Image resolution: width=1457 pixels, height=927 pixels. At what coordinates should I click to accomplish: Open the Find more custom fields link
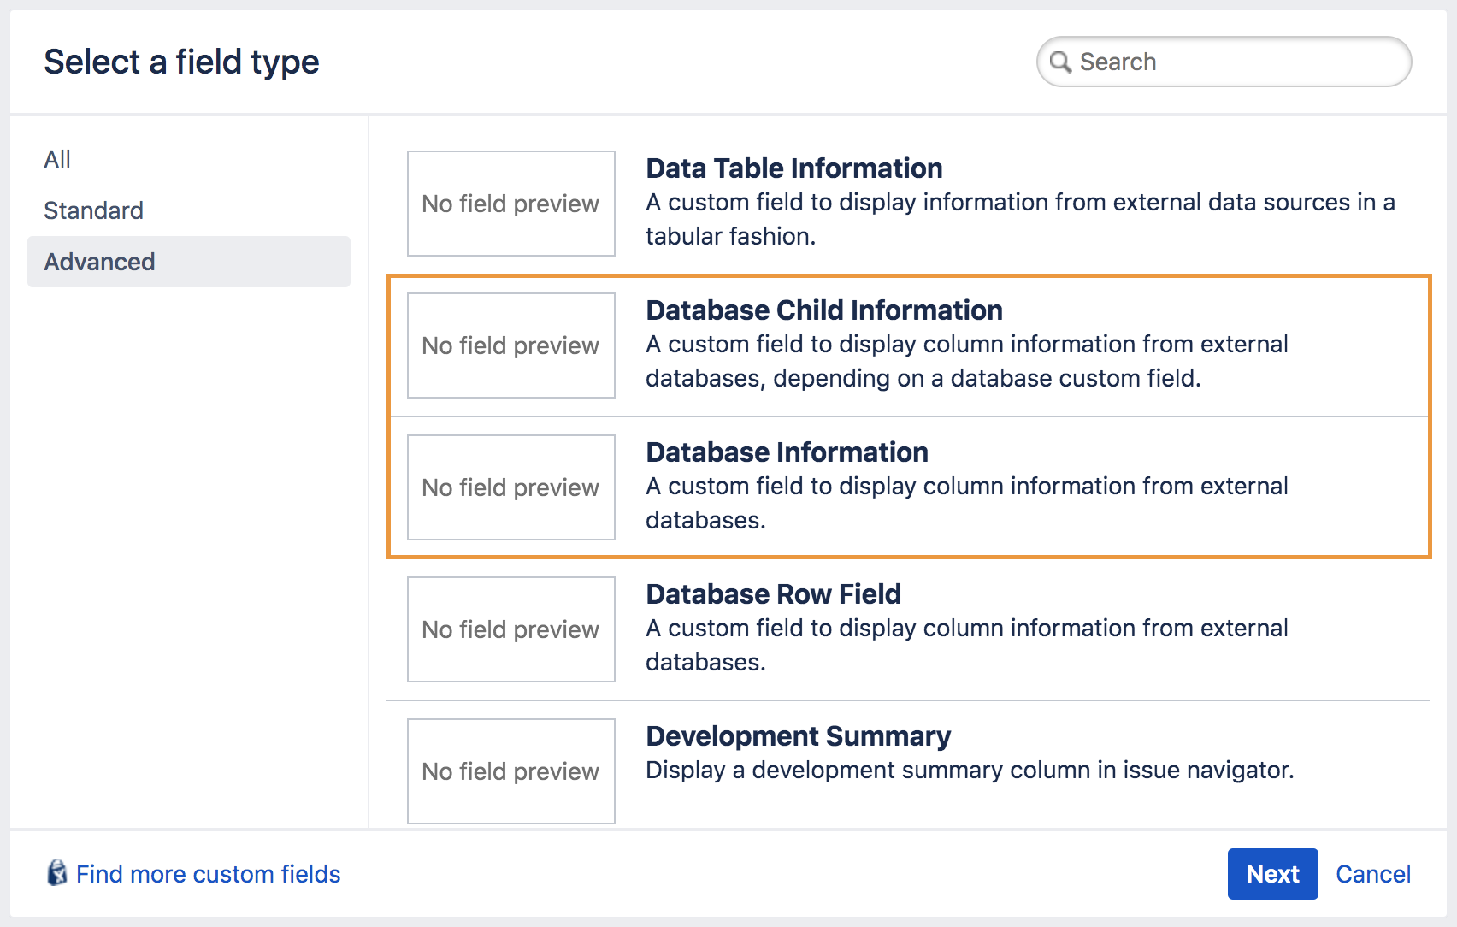[208, 874]
